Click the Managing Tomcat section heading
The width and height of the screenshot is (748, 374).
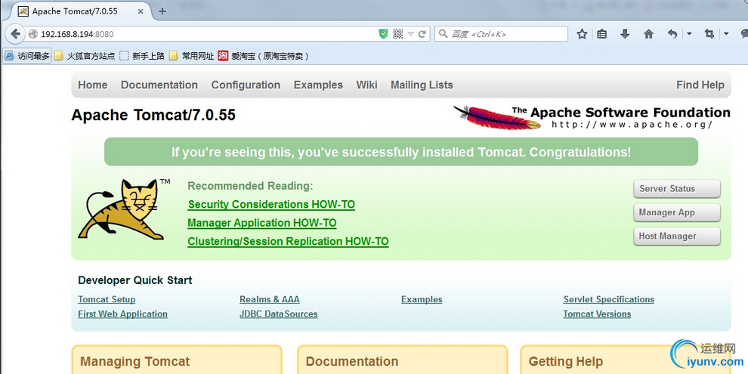(x=135, y=361)
